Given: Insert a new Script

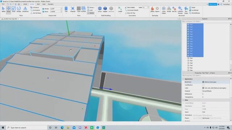Looking at the screenshot, I should click(x=192, y=7).
